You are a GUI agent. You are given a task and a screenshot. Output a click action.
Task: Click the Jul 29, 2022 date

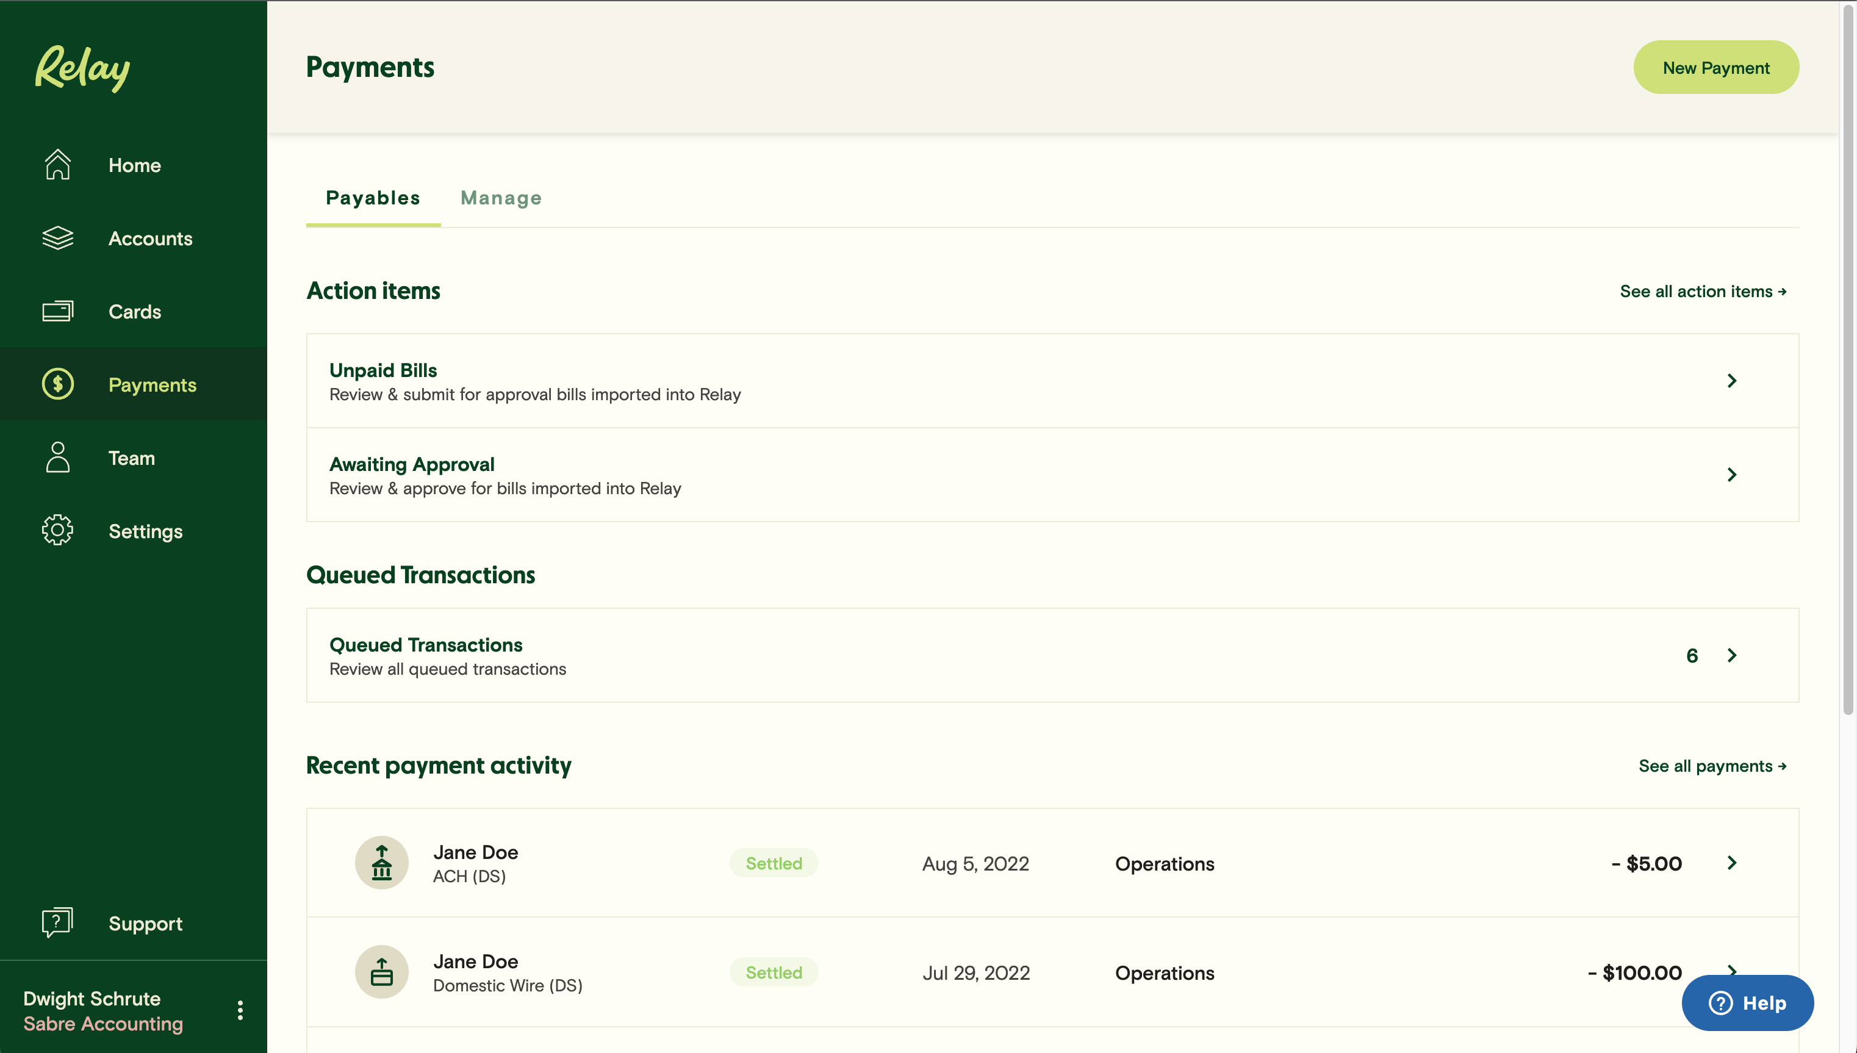click(976, 972)
